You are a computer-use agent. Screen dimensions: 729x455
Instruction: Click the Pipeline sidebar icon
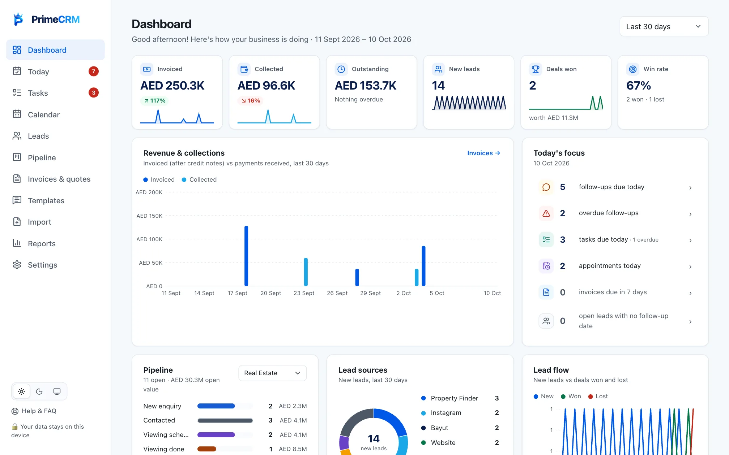17,157
